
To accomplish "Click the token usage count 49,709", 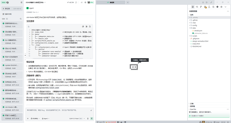I will (x=70, y=2).
